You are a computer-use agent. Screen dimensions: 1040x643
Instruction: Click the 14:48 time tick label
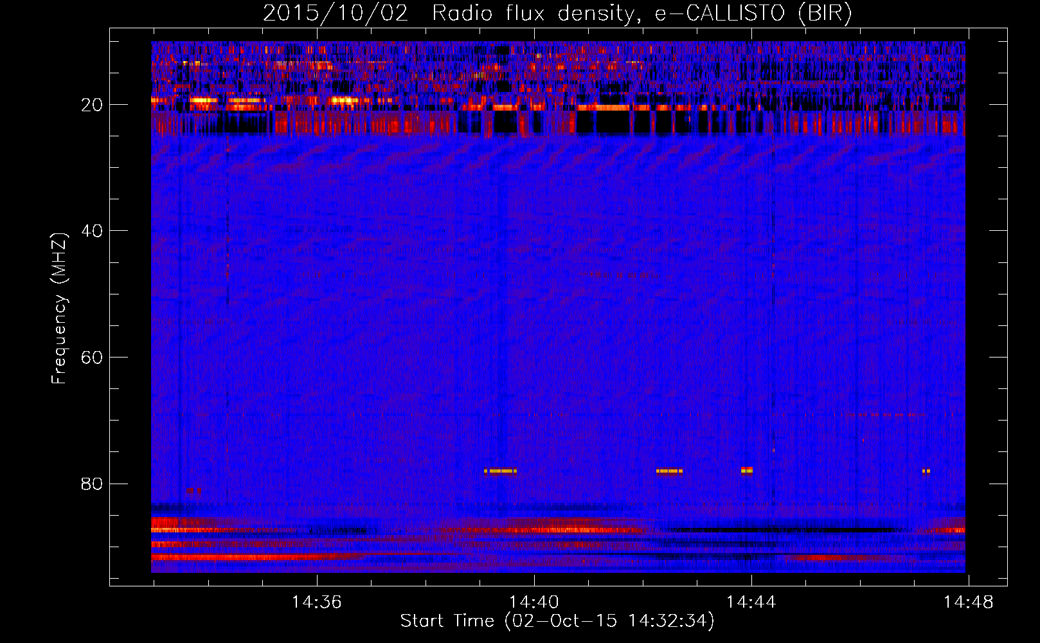[x=968, y=602]
